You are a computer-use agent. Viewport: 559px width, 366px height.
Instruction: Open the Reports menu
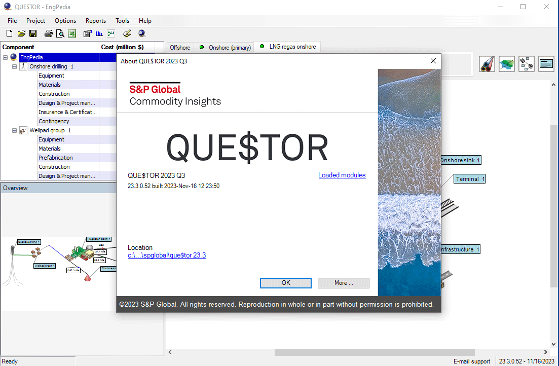tap(96, 21)
